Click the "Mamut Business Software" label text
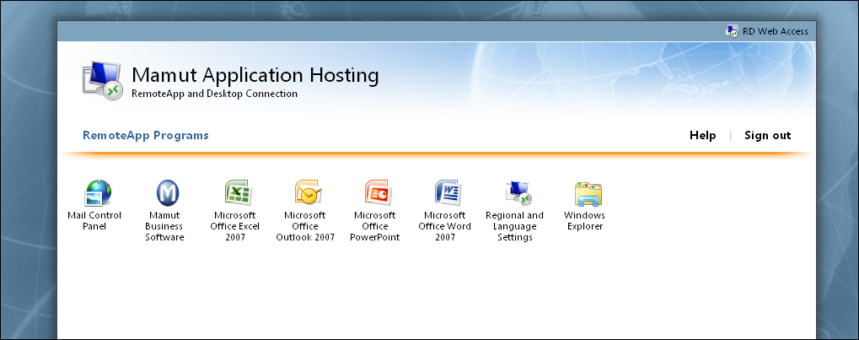 pos(164,226)
